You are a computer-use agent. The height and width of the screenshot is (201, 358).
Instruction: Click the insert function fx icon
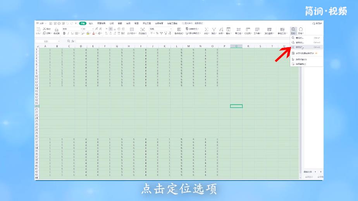click(x=72, y=41)
